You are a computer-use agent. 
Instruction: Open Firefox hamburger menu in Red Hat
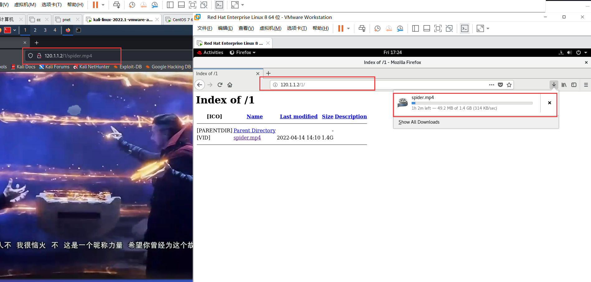click(x=586, y=85)
